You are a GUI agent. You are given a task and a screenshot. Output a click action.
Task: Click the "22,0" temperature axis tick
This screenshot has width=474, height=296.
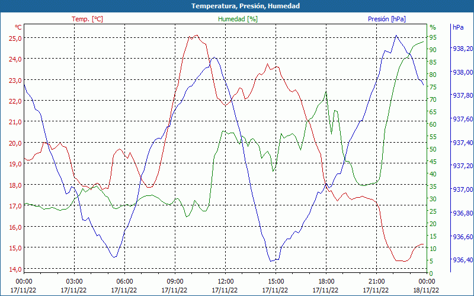(x=15, y=101)
